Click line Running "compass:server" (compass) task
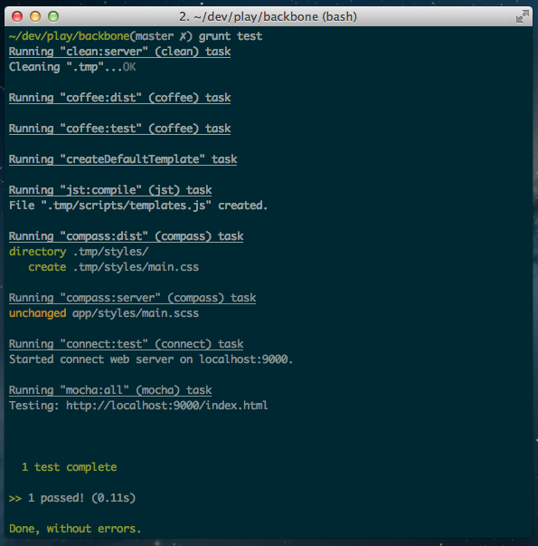Viewport: 538px width, 546px height. [133, 298]
